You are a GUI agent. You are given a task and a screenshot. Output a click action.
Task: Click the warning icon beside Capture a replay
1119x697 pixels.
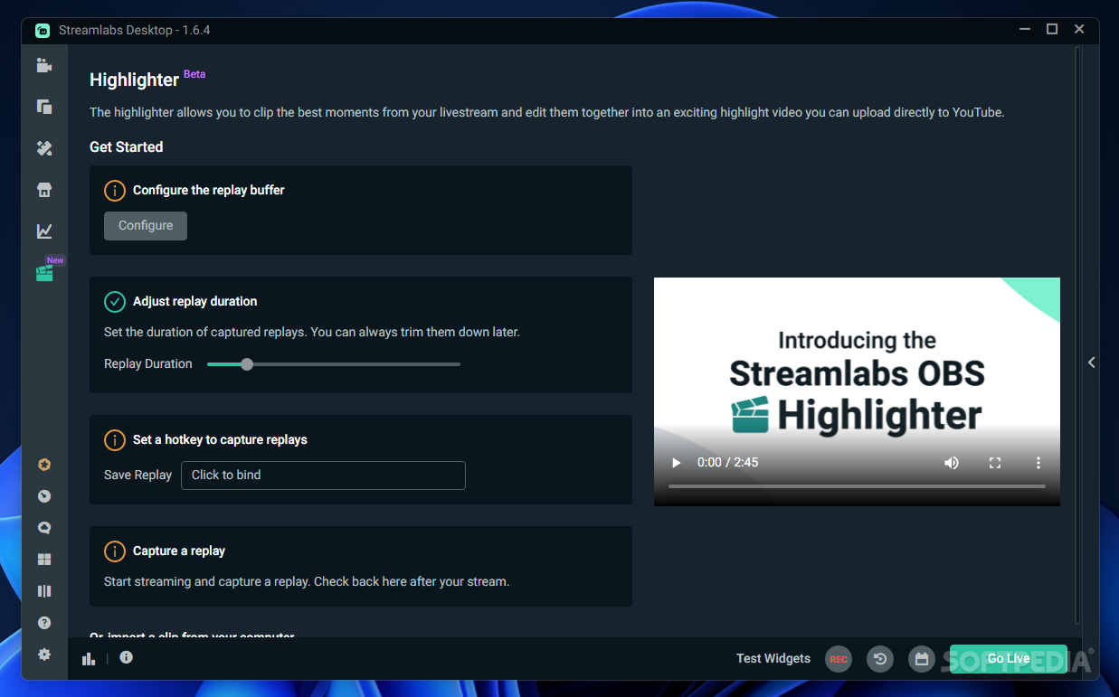[x=115, y=551]
